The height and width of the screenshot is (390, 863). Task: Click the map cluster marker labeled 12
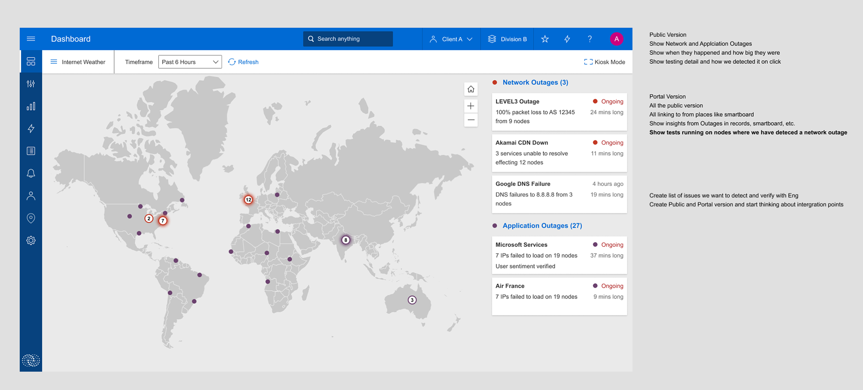[249, 200]
